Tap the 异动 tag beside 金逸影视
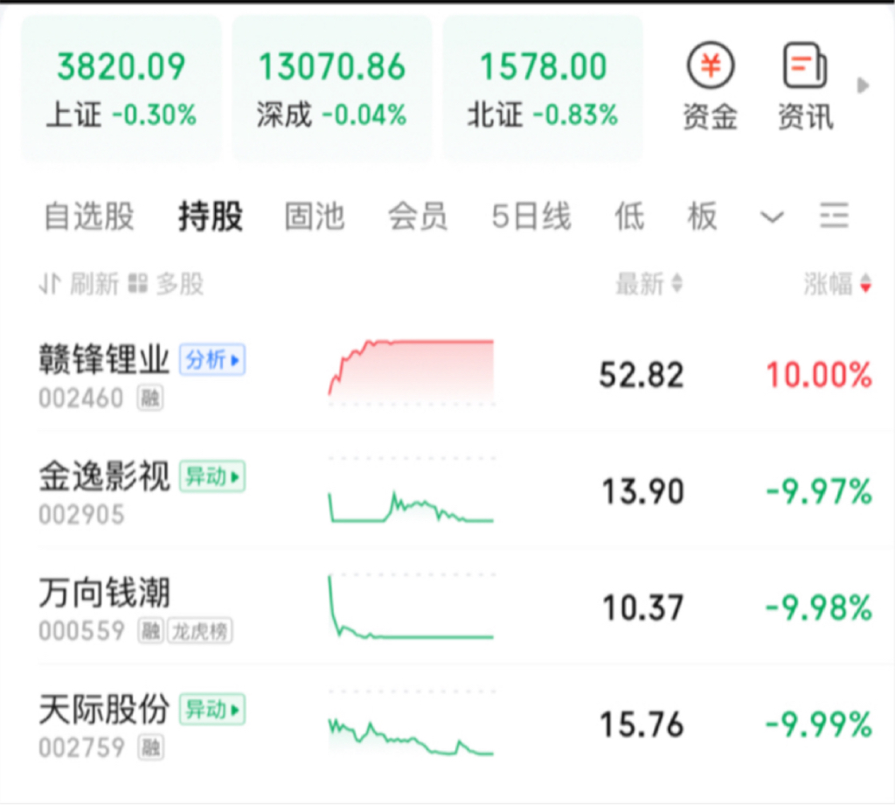Screen dimensions: 895x805 coord(212,476)
